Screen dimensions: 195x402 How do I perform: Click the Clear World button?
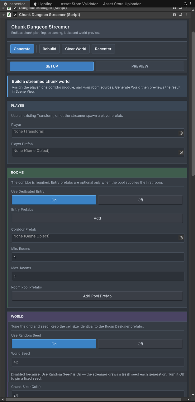tap(76, 49)
